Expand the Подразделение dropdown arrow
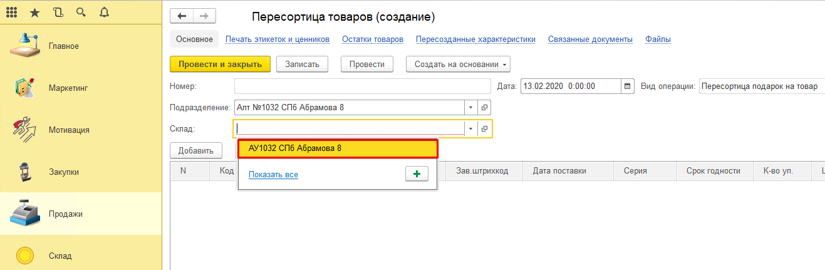Image resolution: width=825 pixels, height=270 pixels. point(470,107)
